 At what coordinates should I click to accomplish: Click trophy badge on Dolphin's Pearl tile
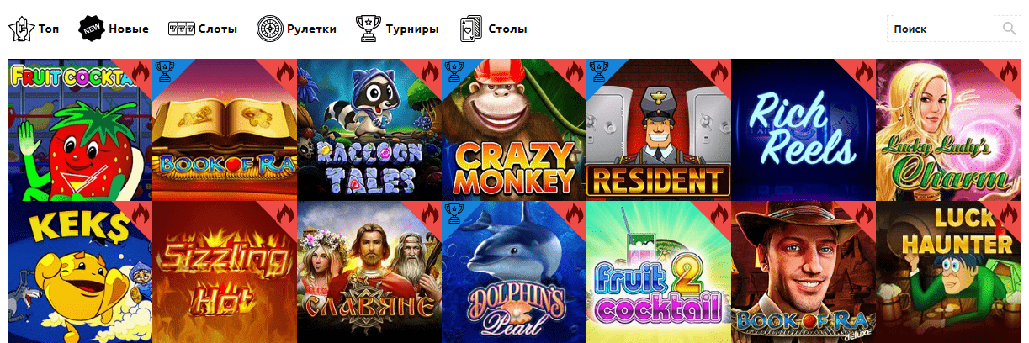pyautogui.click(x=453, y=213)
